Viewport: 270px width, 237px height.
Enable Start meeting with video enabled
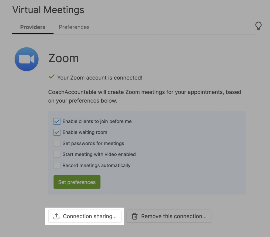[x=57, y=154]
